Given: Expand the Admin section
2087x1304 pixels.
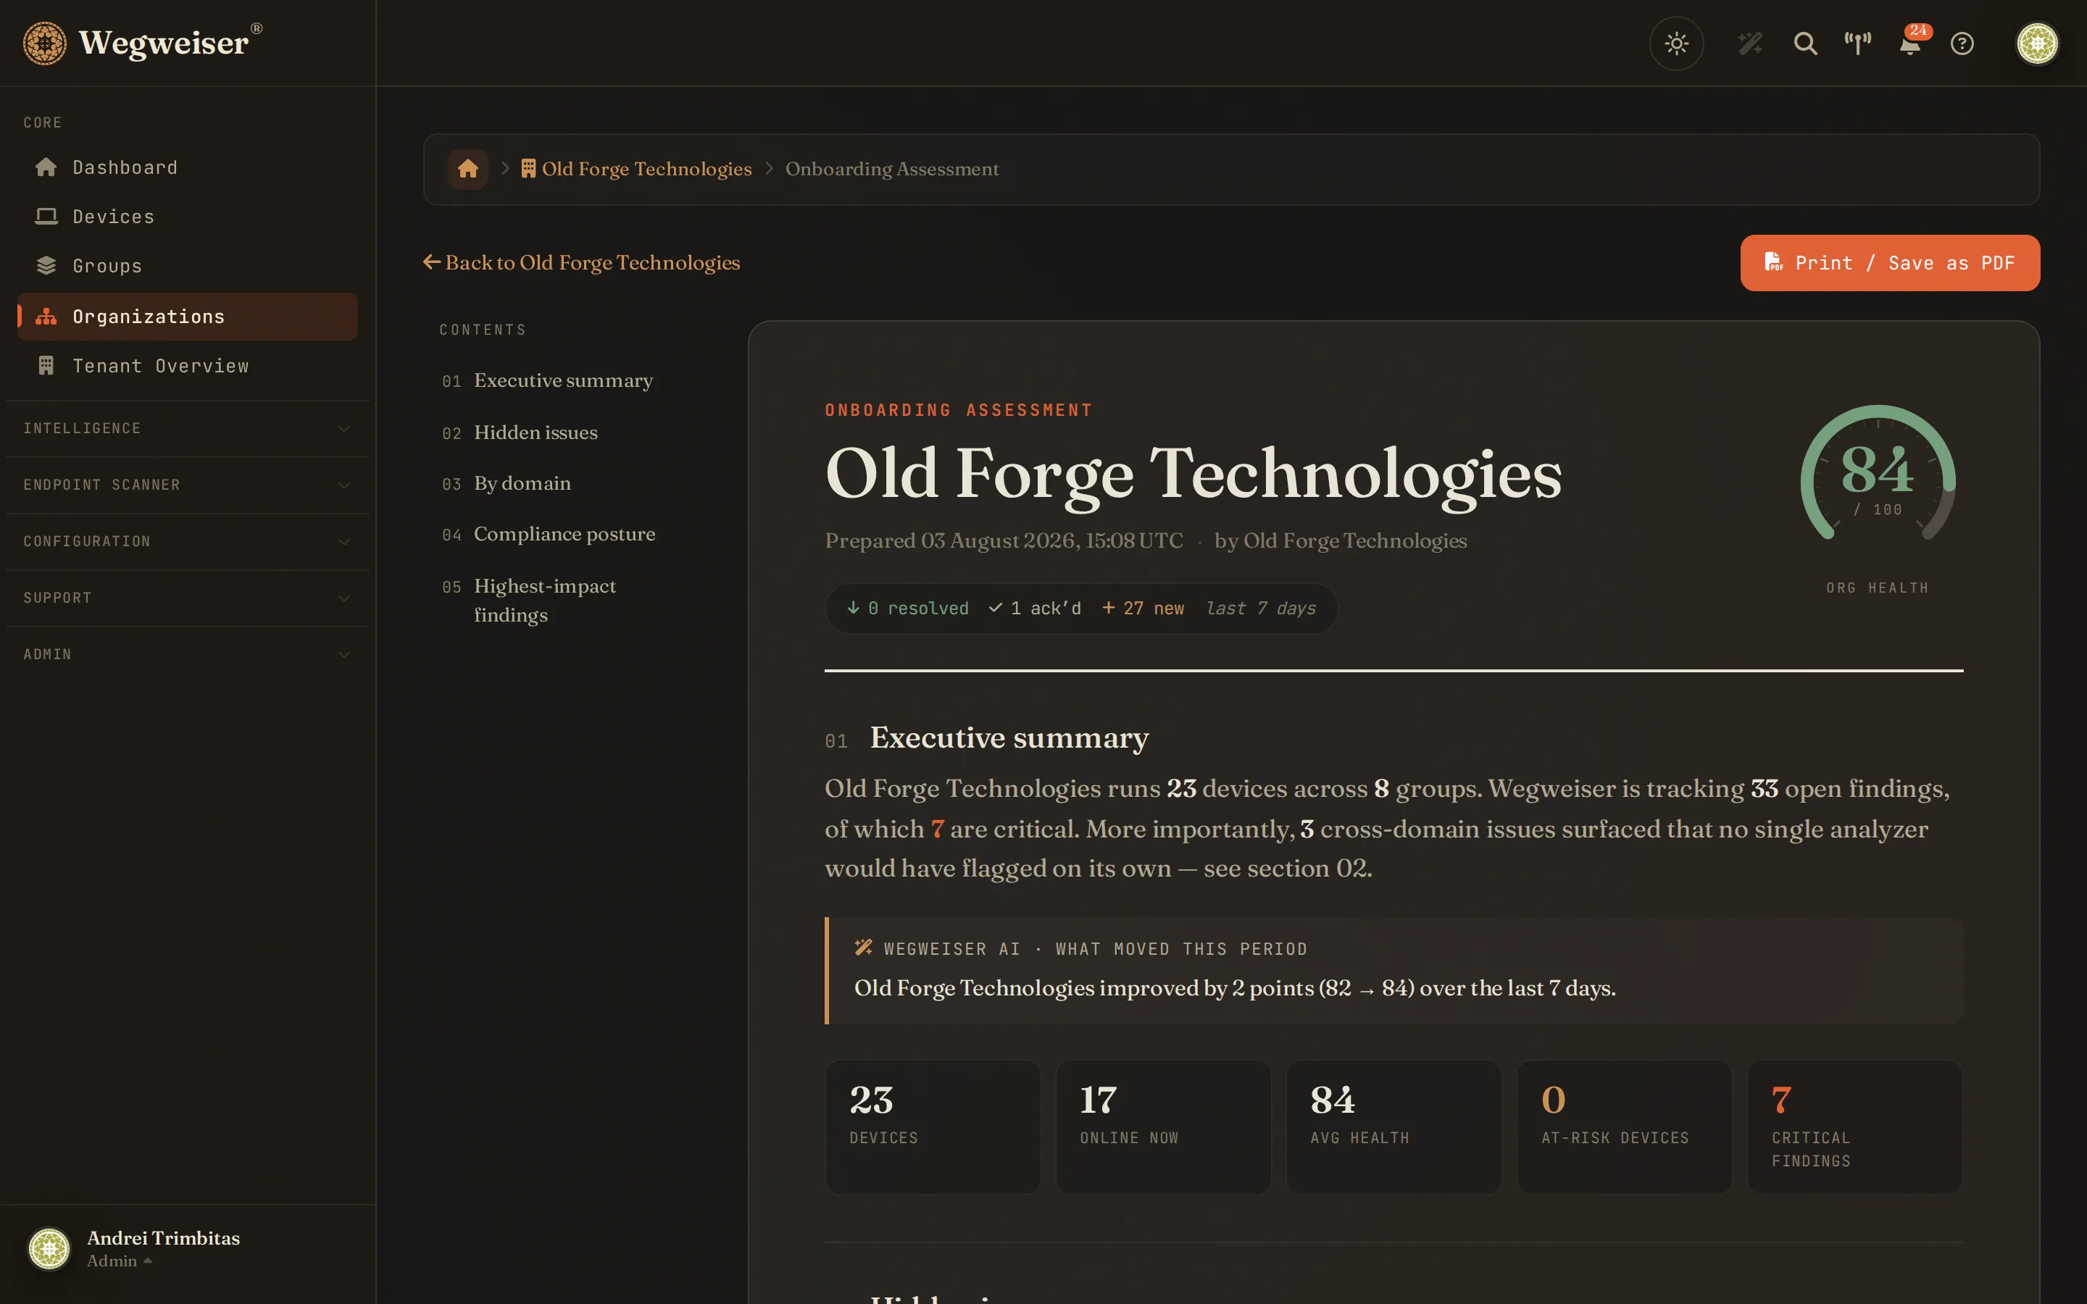Looking at the screenshot, I should (187, 655).
